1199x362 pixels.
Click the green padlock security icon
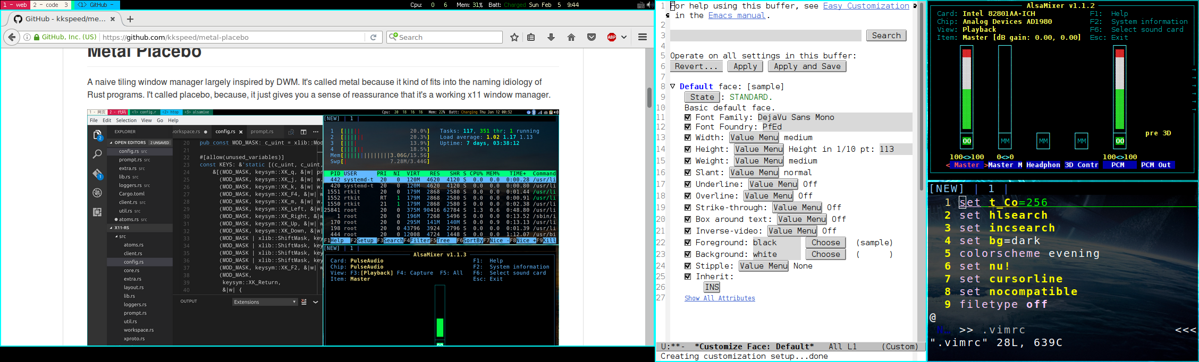[37, 37]
